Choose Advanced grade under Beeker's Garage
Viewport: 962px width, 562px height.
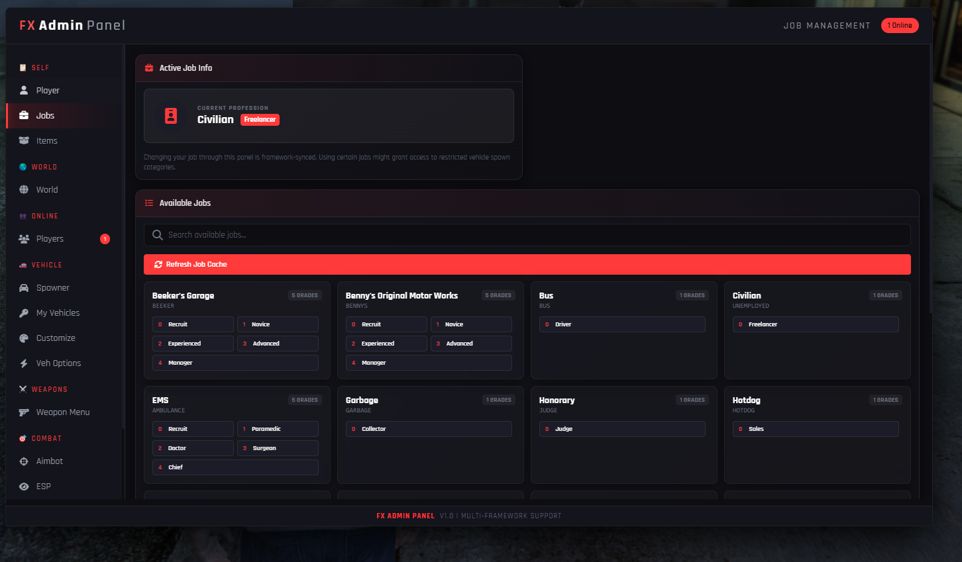278,344
